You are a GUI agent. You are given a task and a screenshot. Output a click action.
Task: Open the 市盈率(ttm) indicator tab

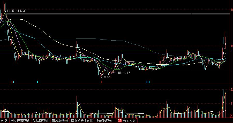(x=60, y=120)
